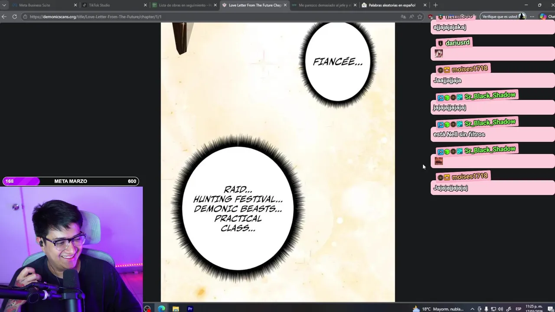Image resolution: width=555 pixels, height=312 pixels.
Task: Reload the current page
Action: click(x=14, y=16)
